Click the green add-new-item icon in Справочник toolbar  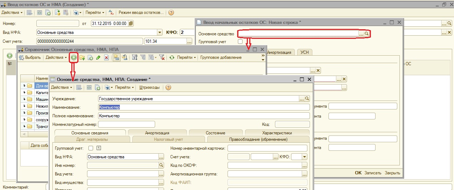[74, 57]
